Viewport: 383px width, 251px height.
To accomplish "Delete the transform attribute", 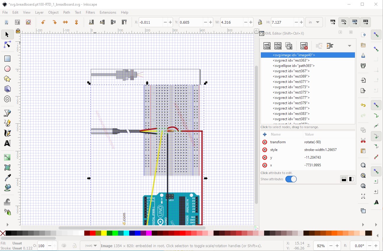I will 265,142.
